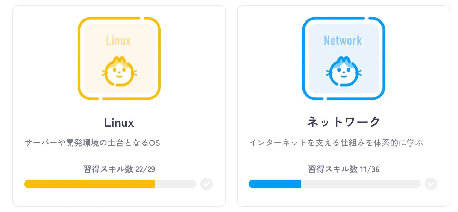Click the checkmark next to the Network progress bar
The width and height of the screenshot is (458, 212).
[x=431, y=184]
